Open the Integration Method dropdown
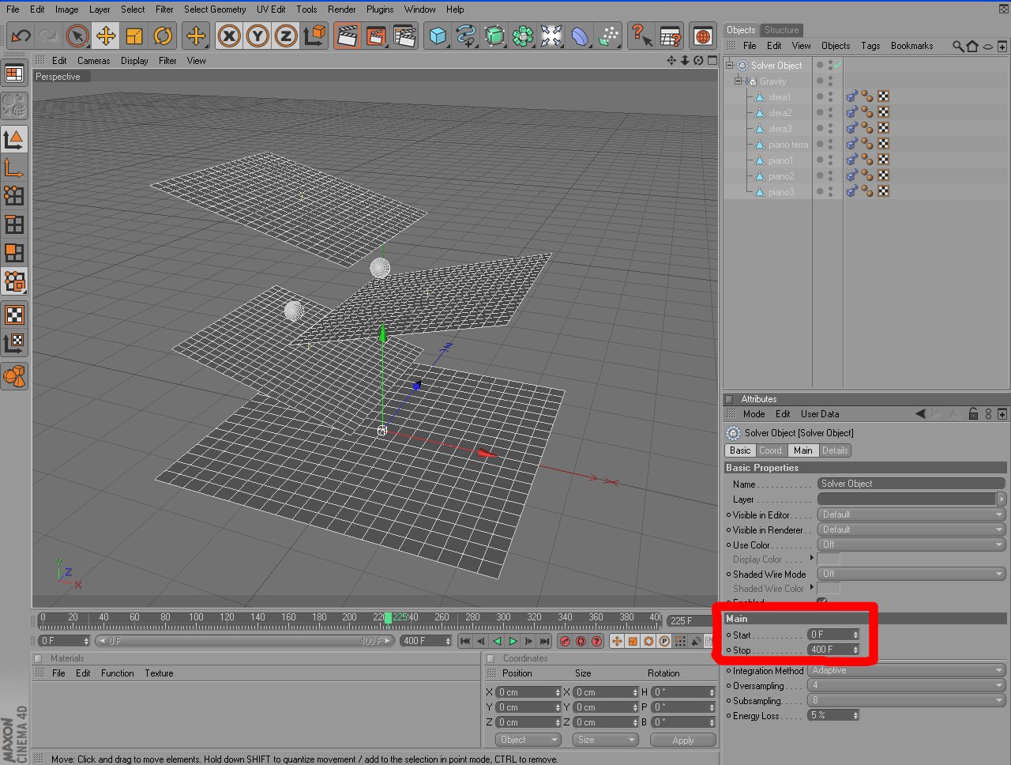 pyautogui.click(x=907, y=670)
